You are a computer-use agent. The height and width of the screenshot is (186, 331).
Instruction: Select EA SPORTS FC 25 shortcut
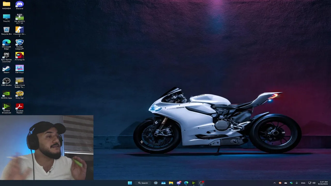coord(19,19)
